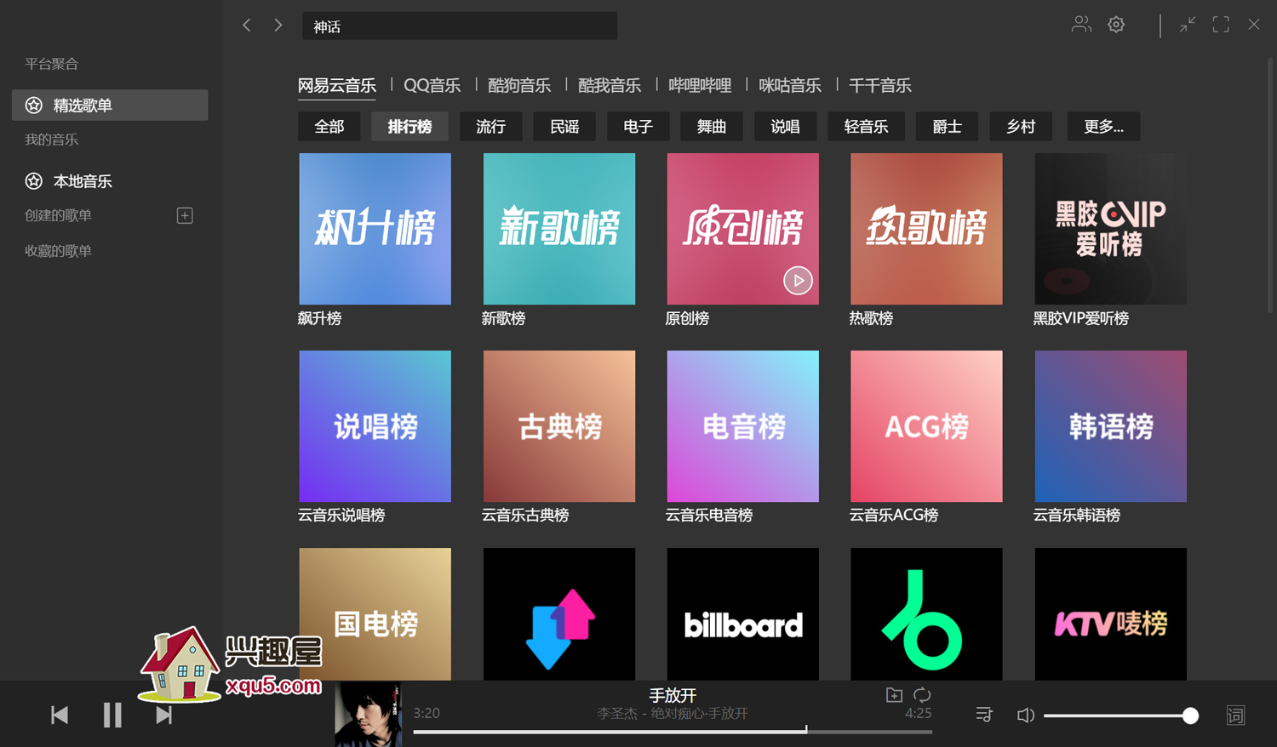Add a new playlist with plus icon
The height and width of the screenshot is (747, 1277).
(185, 216)
